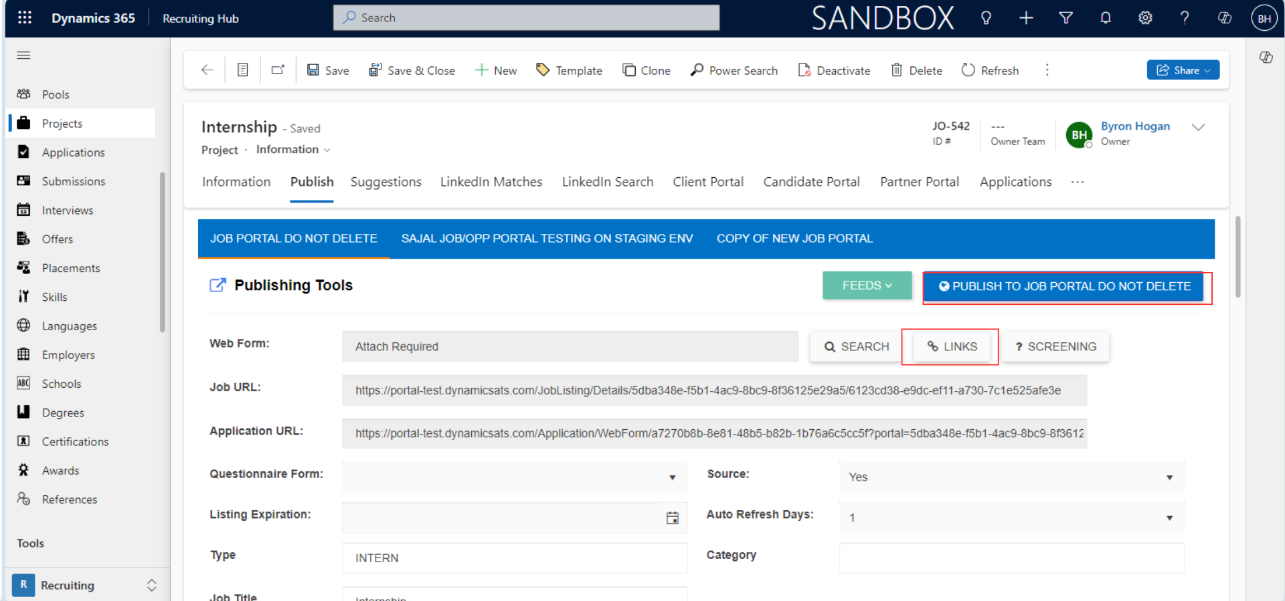Click the Publishing Tools external link icon

coord(218,285)
